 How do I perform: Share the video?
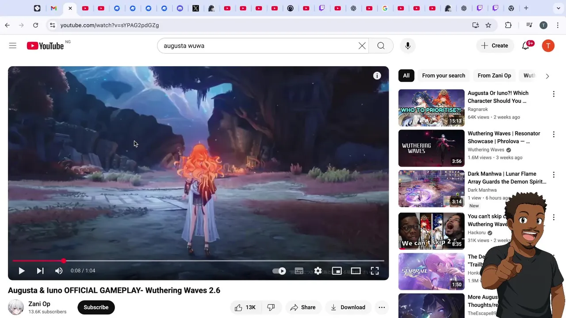pos(303,307)
